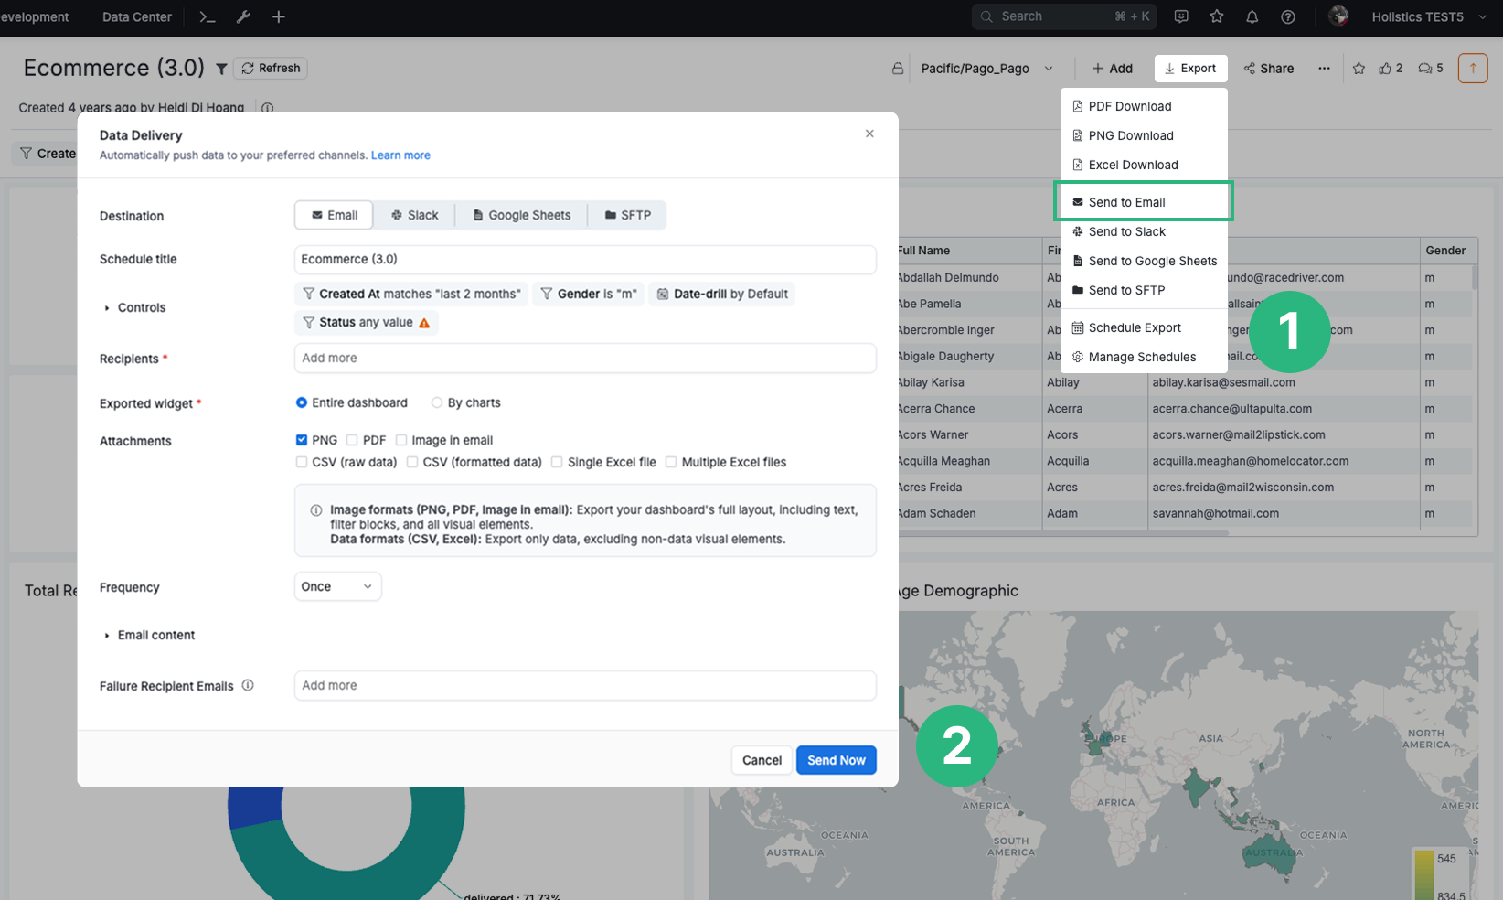Screen dimensions: 1503x900
Task: Choose Send to Slack from Export menu
Action: pos(1119,231)
